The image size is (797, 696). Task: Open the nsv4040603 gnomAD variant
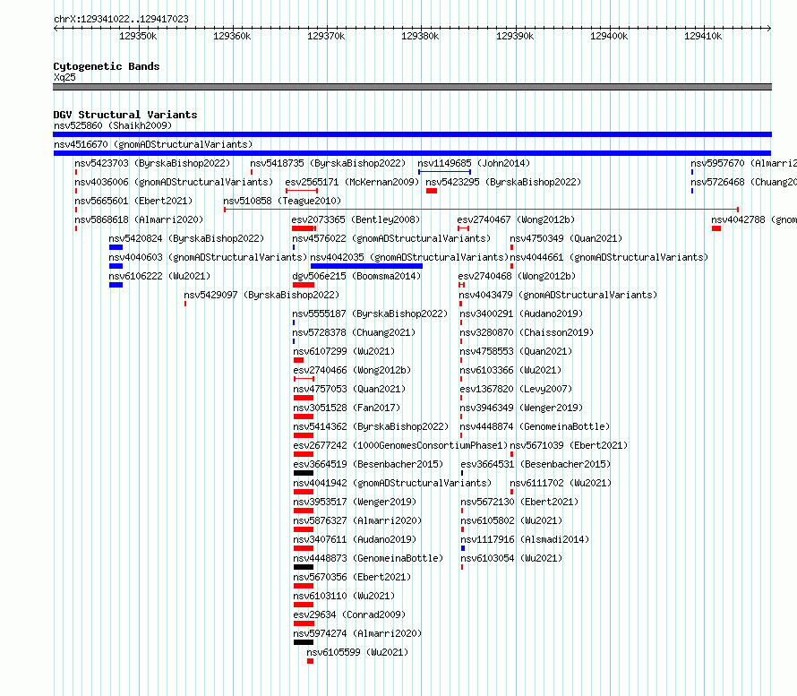click(208, 257)
